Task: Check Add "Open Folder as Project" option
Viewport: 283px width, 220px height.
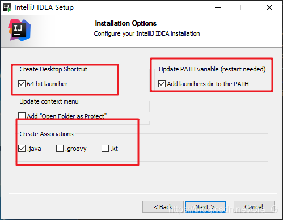Action: (22, 116)
